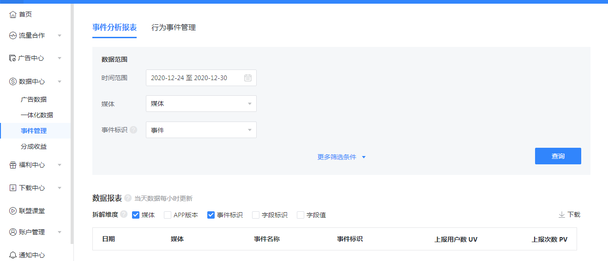608x261 pixels.
Task: Click the 福利中心 gift icon
Action: 13,165
